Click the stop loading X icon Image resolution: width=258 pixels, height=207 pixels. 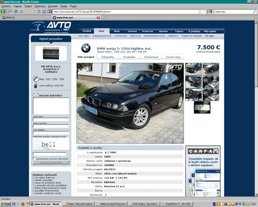click(21, 11)
